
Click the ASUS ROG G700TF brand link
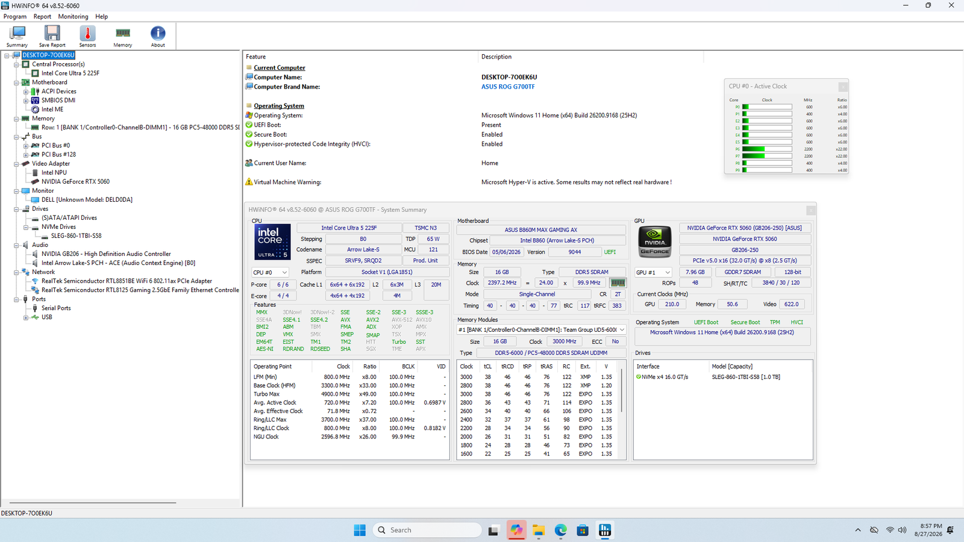pyautogui.click(x=508, y=87)
